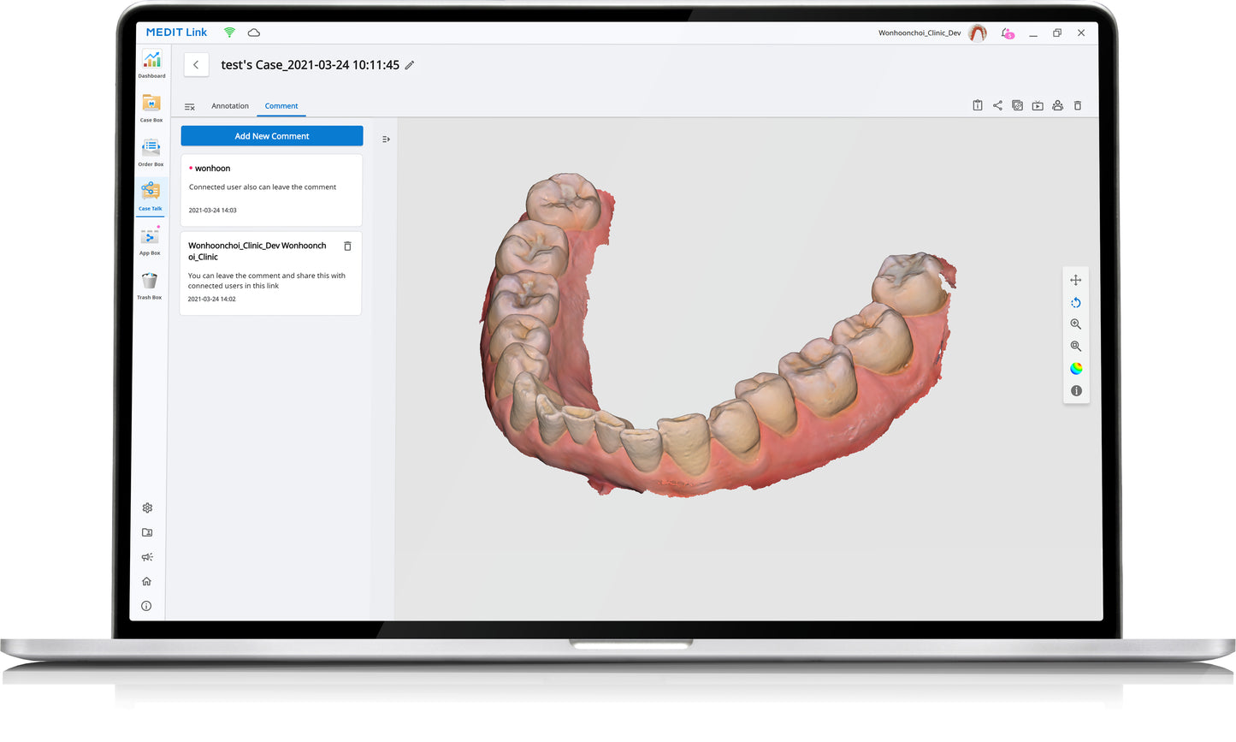Viewport: 1236px width, 742px height.
Task: Open Case Box from the sidebar
Action: 151,106
